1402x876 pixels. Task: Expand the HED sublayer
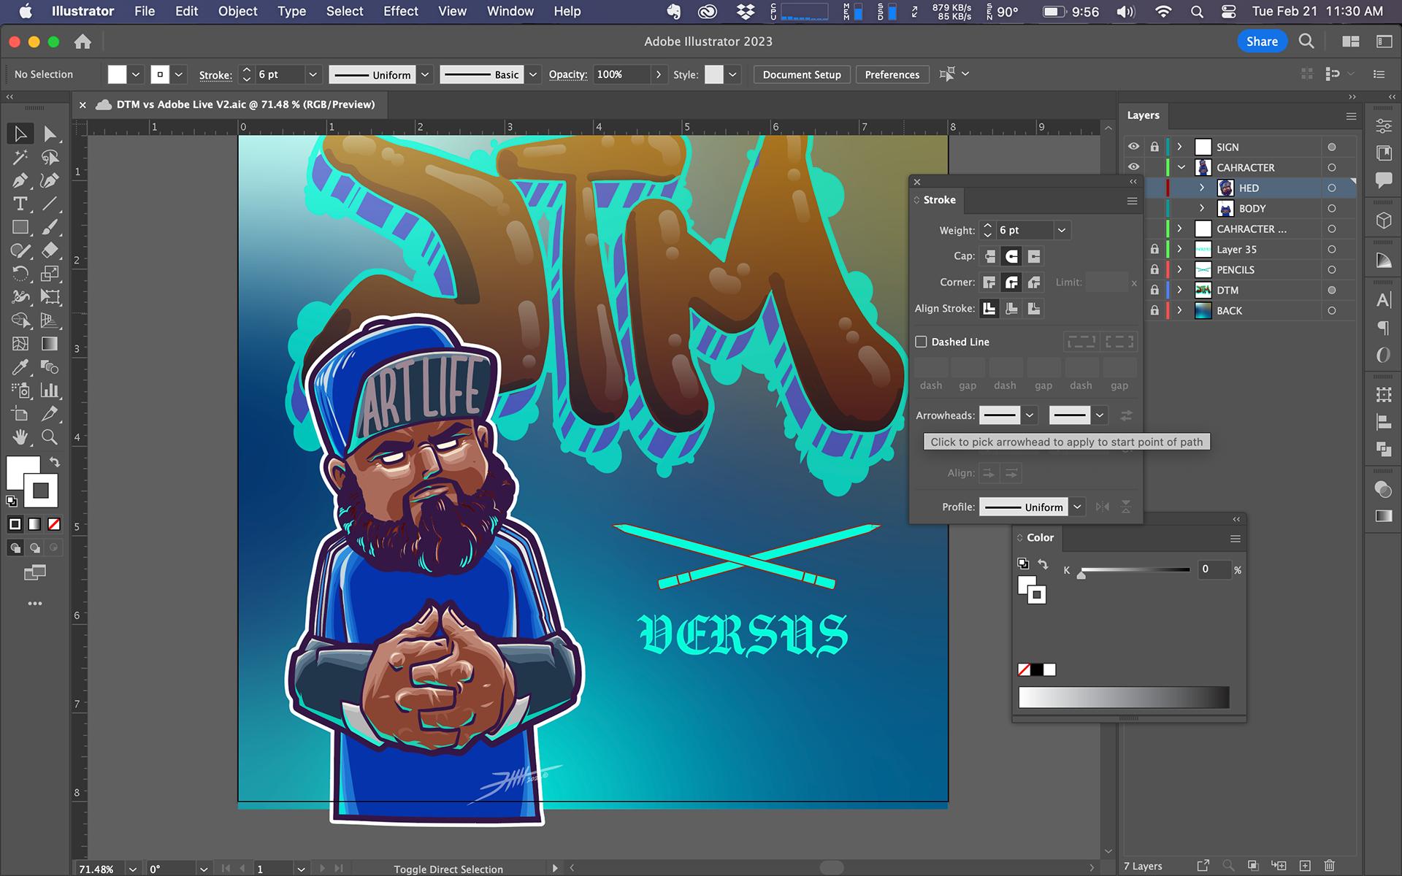(x=1202, y=188)
